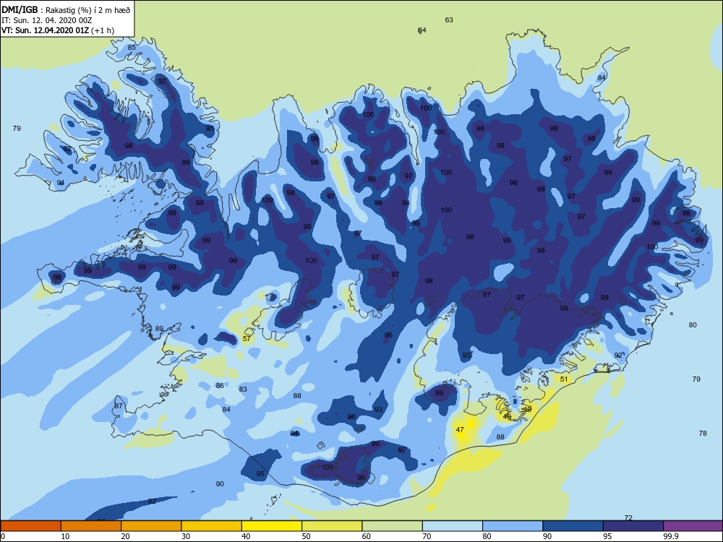This screenshot has width=723, height=542.
Task: Click the value 72 near the legend
Action: (x=628, y=518)
